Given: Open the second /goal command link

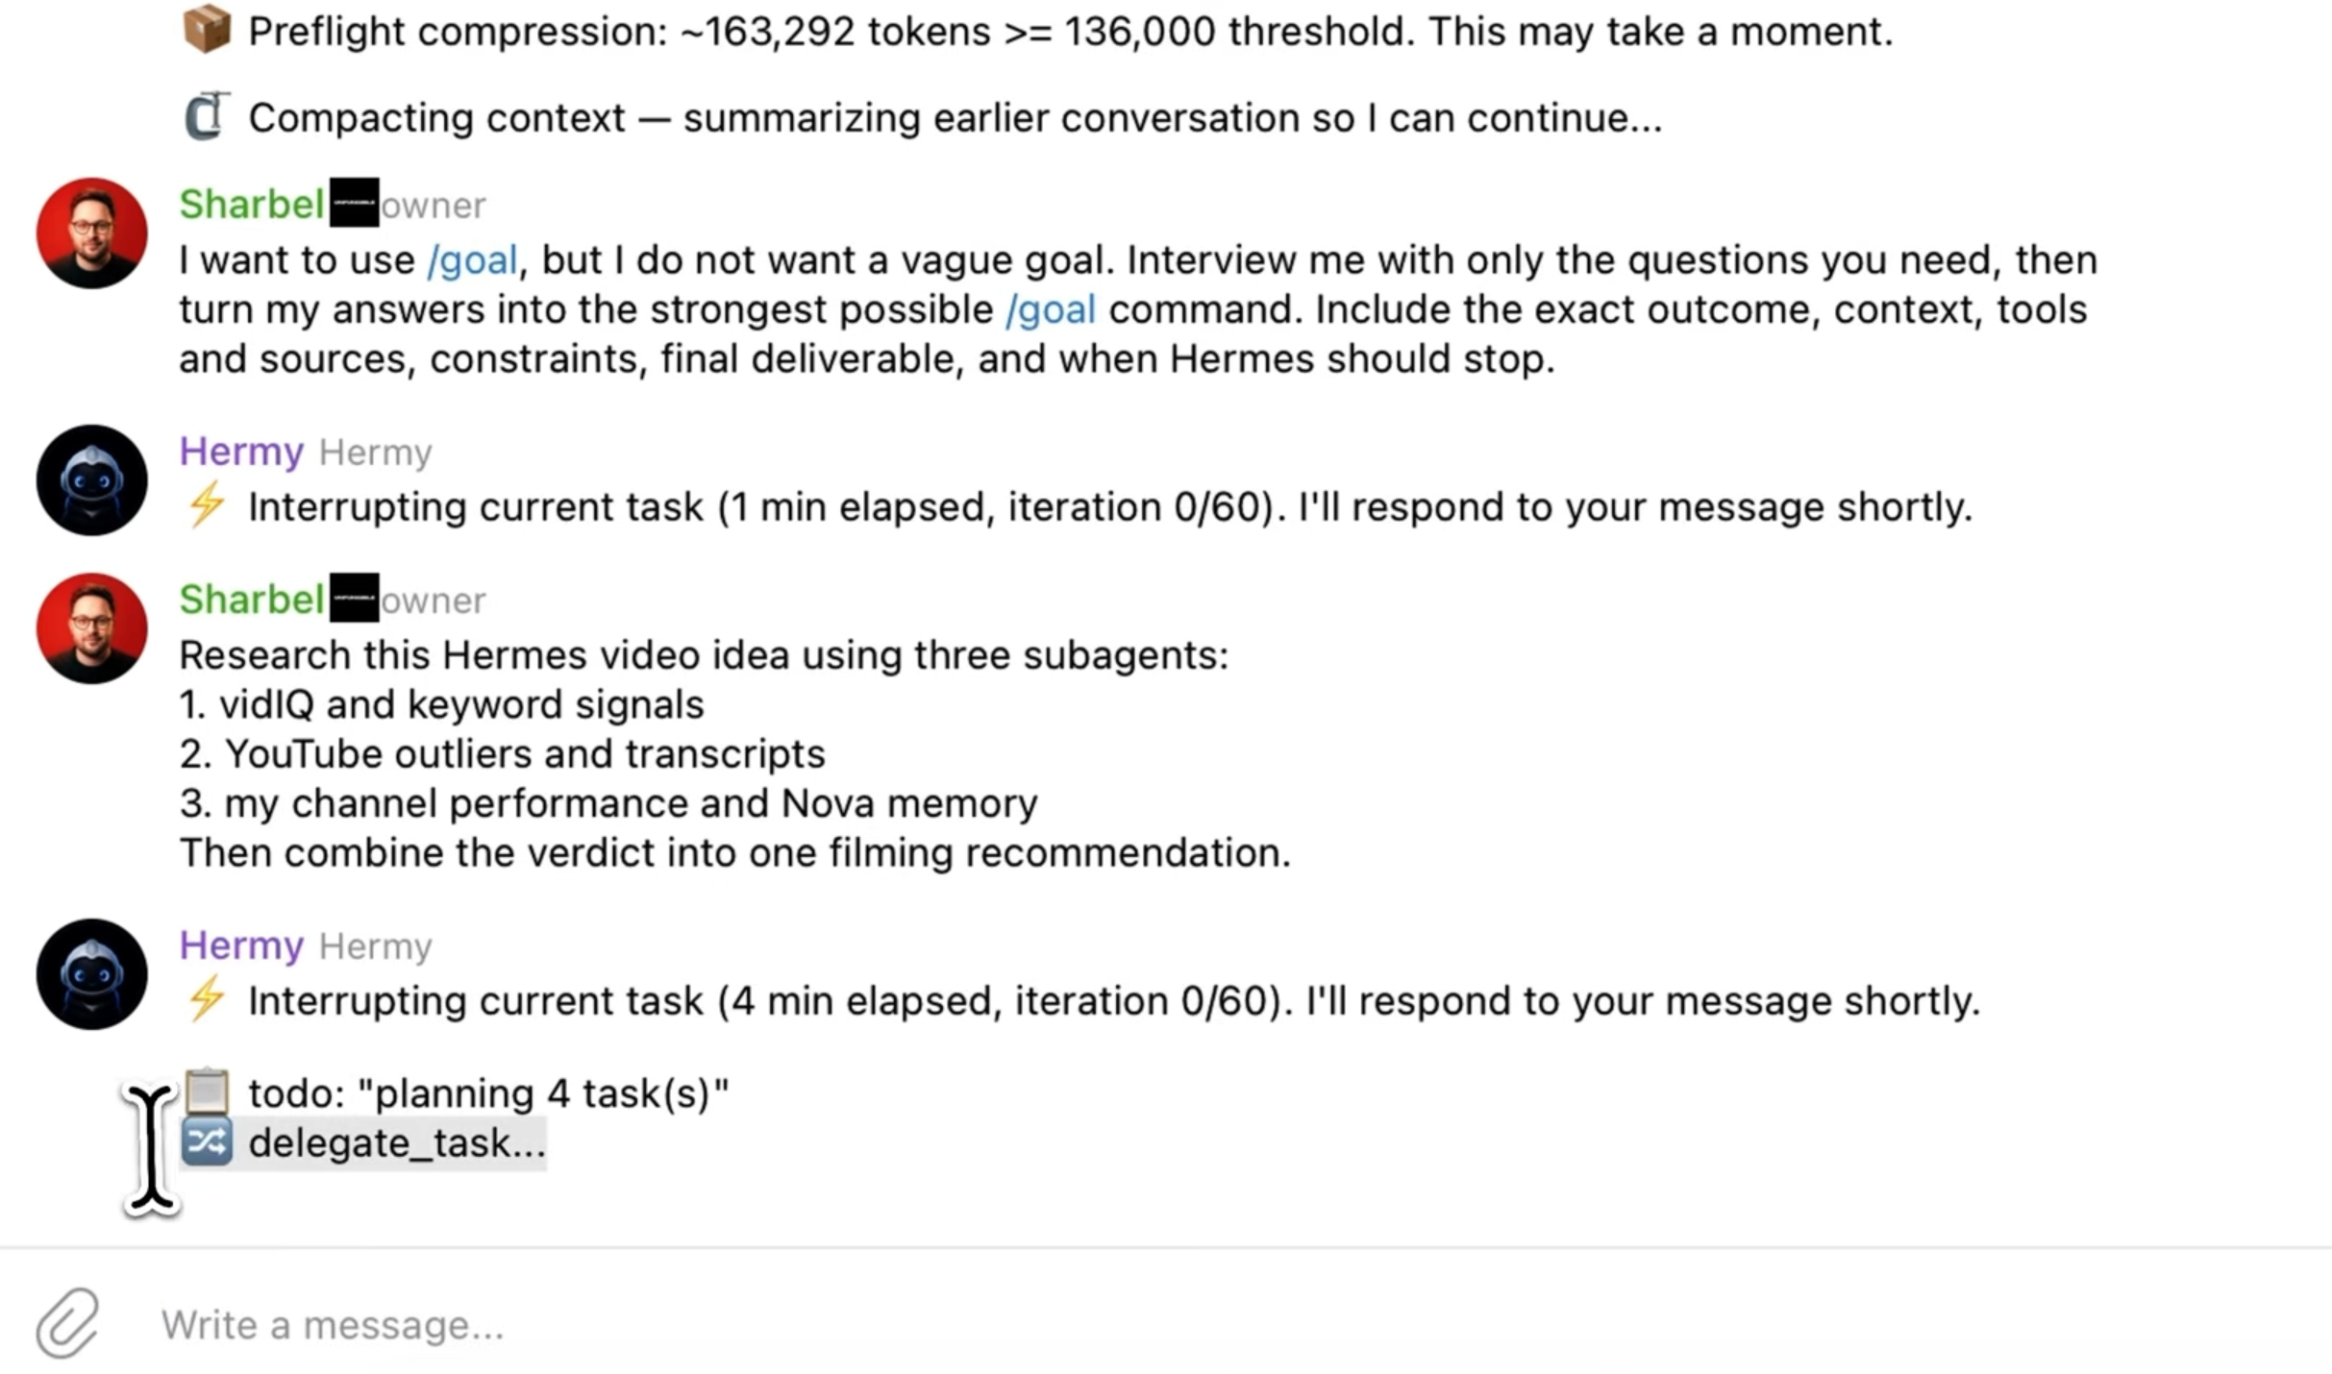Looking at the screenshot, I should click(1050, 309).
